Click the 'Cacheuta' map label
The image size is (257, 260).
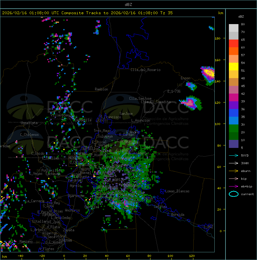pyautogui.click(x=53, y=174)
